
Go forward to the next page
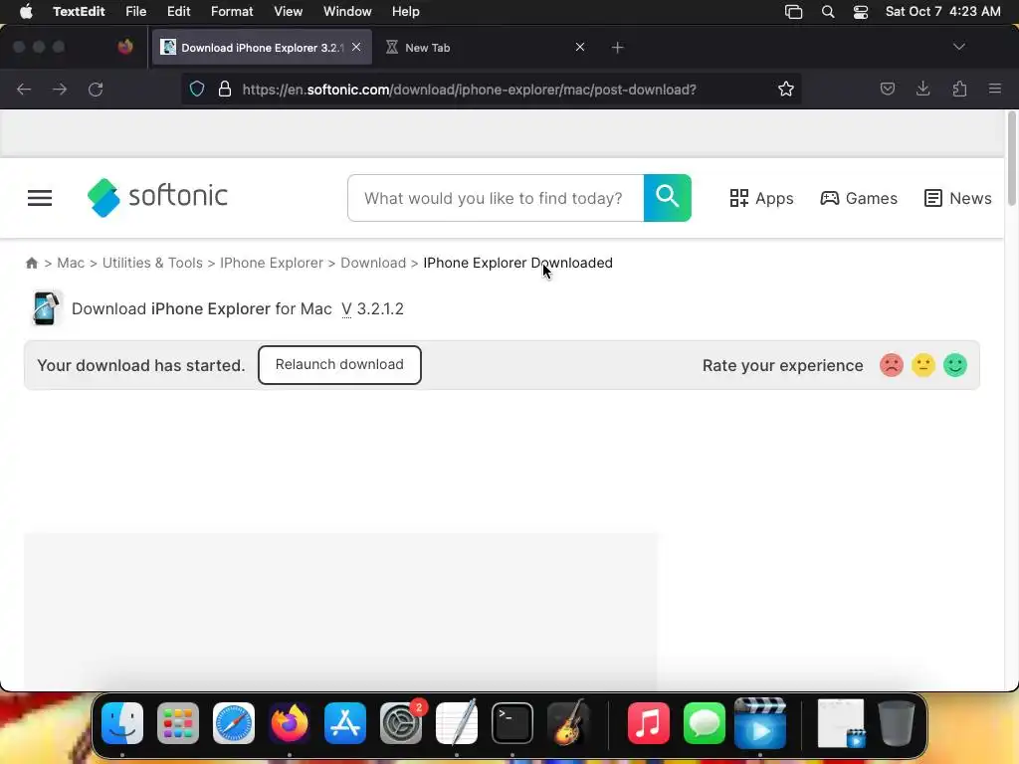(x=60, y=89)
